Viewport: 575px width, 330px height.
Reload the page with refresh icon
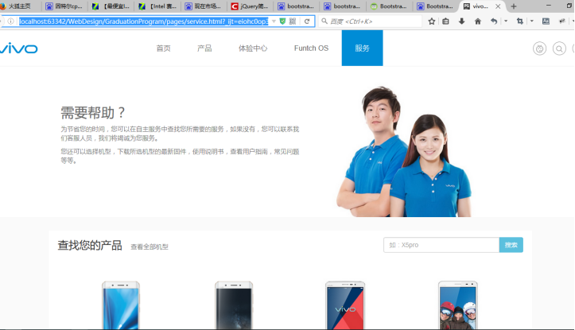307,21
